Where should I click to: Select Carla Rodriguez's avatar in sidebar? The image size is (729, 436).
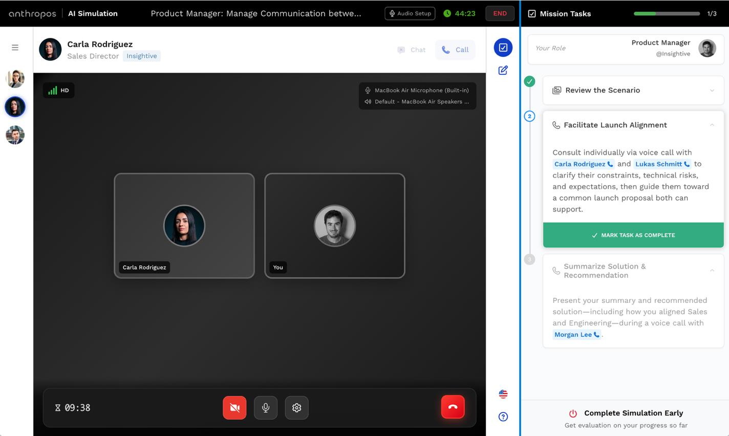(x=15, y=107)
